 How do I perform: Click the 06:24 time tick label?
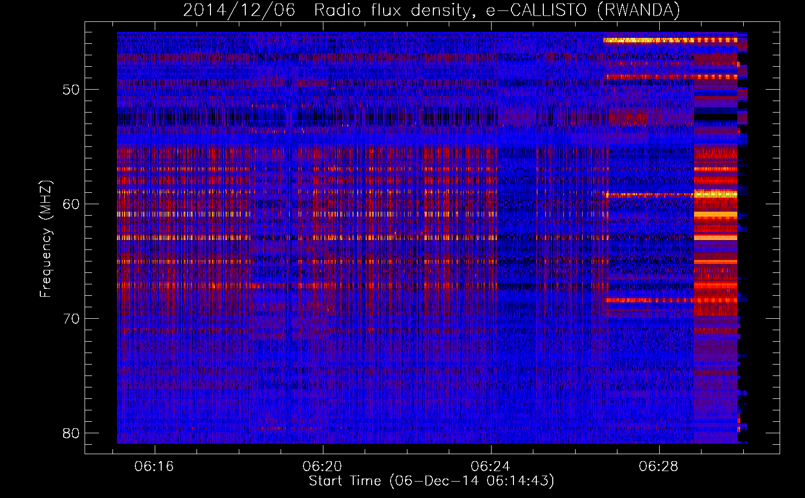click(x=491, y=467)
